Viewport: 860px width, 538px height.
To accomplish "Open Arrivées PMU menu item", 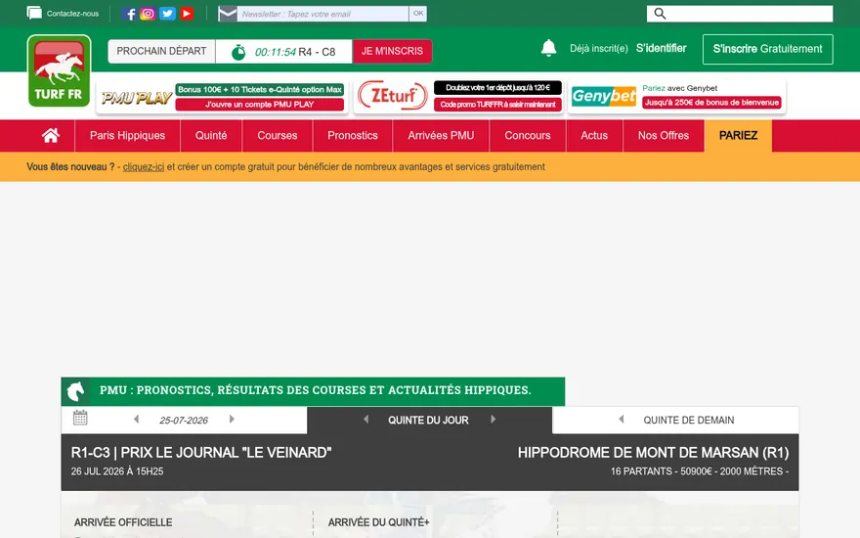I will click(x=441, y=136).
